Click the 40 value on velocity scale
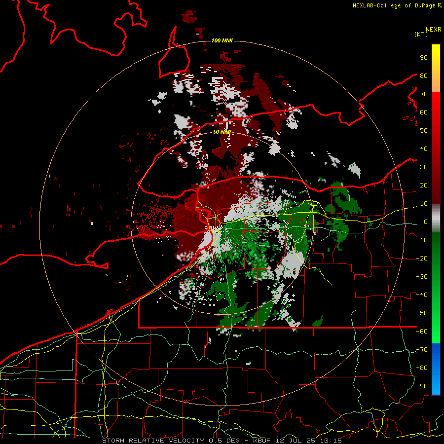This screenshot has height=444, width=444. tap(424, 148)
